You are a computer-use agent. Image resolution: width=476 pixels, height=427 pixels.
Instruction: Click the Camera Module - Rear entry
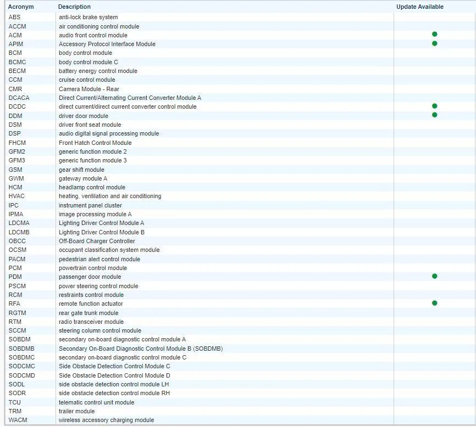88,89
